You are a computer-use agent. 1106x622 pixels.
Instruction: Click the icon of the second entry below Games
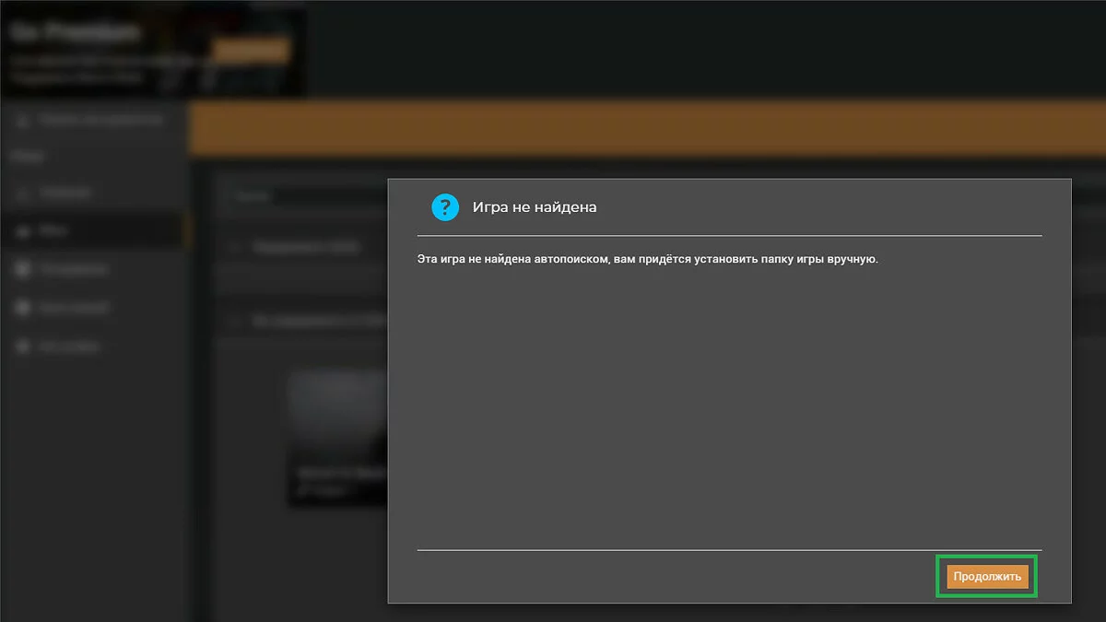22,309
